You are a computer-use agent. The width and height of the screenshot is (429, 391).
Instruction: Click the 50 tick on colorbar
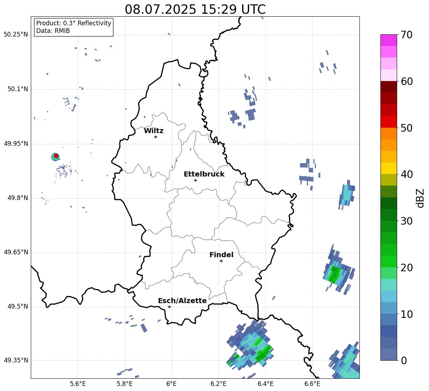(x=406, y=128)
